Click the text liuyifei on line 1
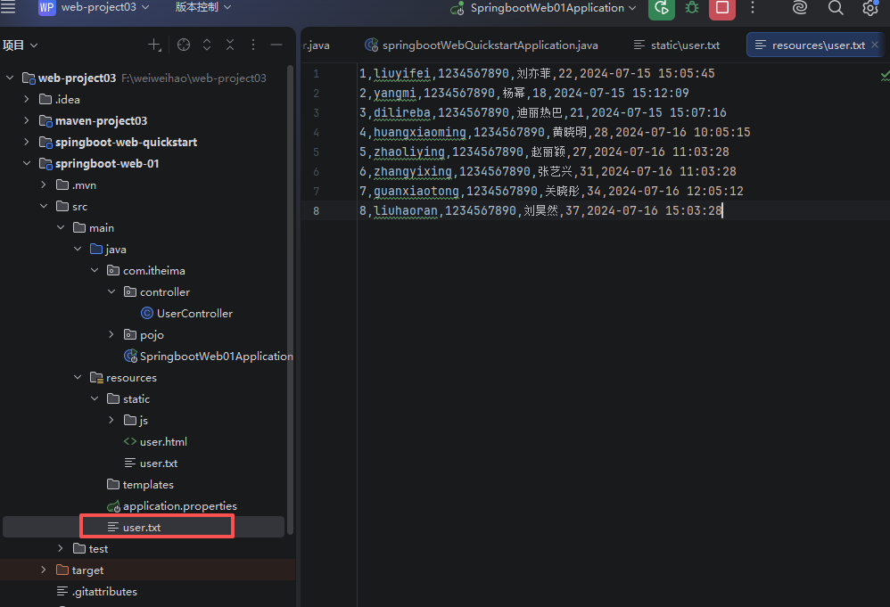This screenshot has width=890, height=607. point(402,73)
